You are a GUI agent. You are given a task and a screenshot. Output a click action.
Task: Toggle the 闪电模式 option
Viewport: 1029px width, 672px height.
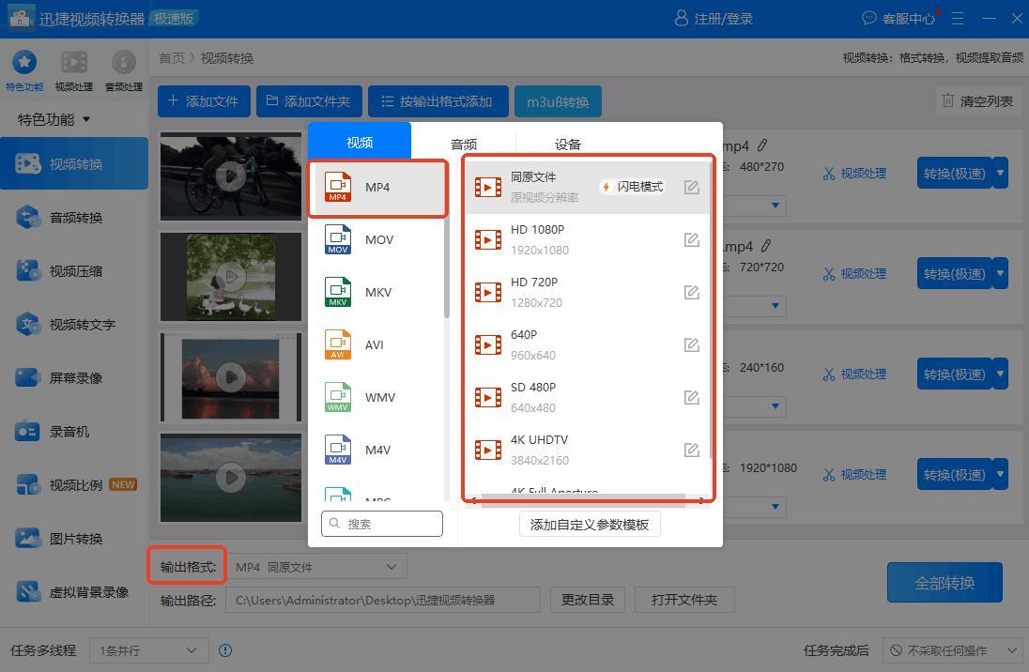[632, 187]
